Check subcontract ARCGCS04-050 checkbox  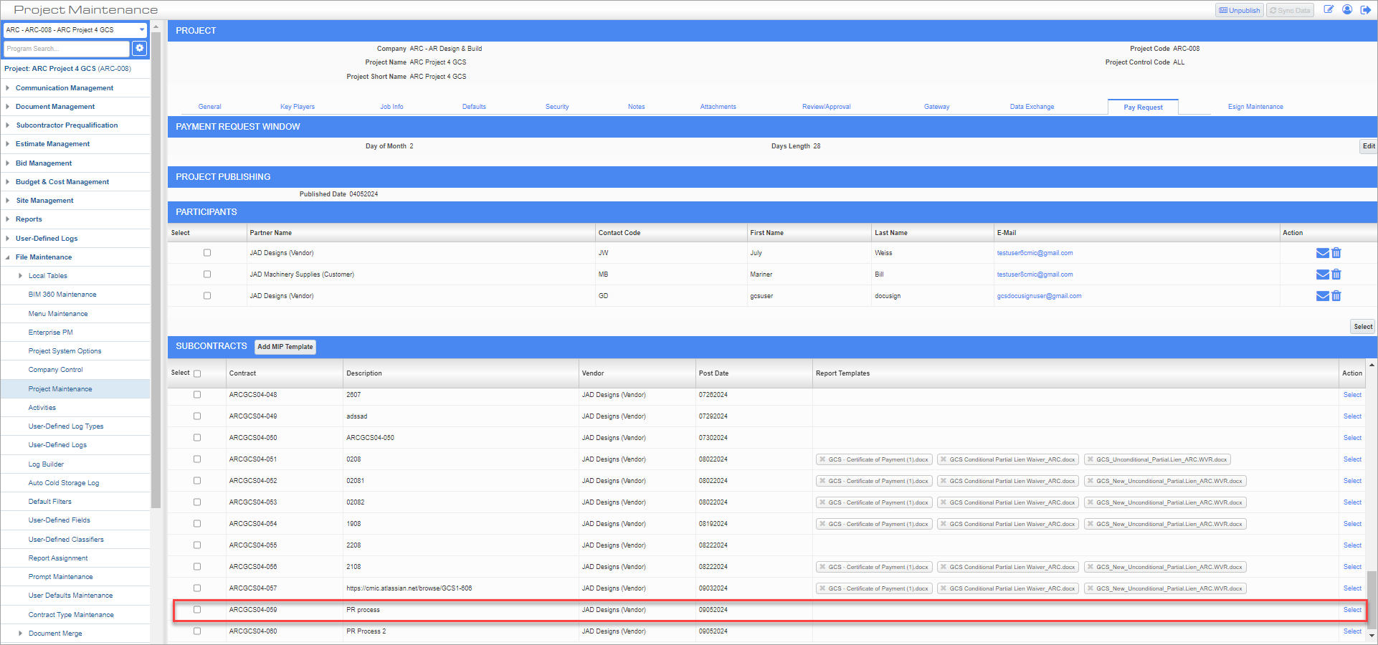click(x=197, y=438)
